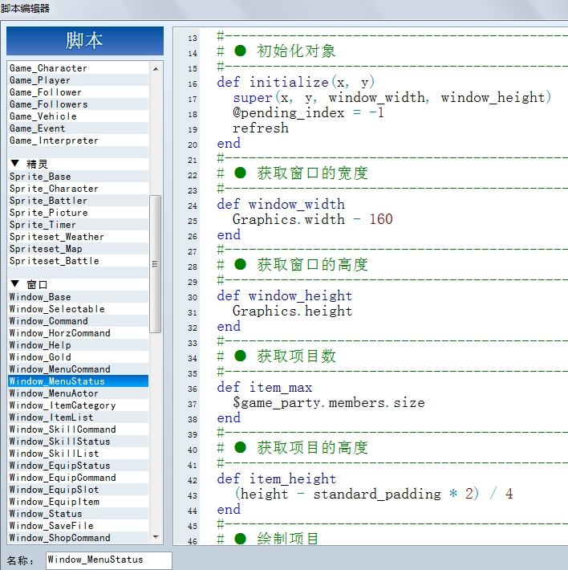This screenshot has width=568, height=570.
Task: Click comment line 获取项目数
Action: [x=276, y=356]
